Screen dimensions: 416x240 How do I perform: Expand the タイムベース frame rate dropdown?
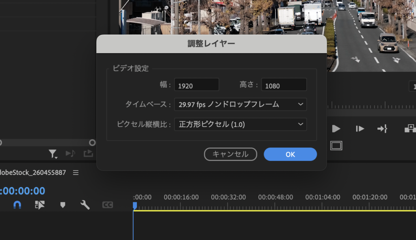point(240,104)
